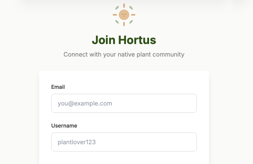This screenshot has width=253, height=164.
Task: Click the upper-right green leaf of the logo
Action: click(x=130, y=8)
